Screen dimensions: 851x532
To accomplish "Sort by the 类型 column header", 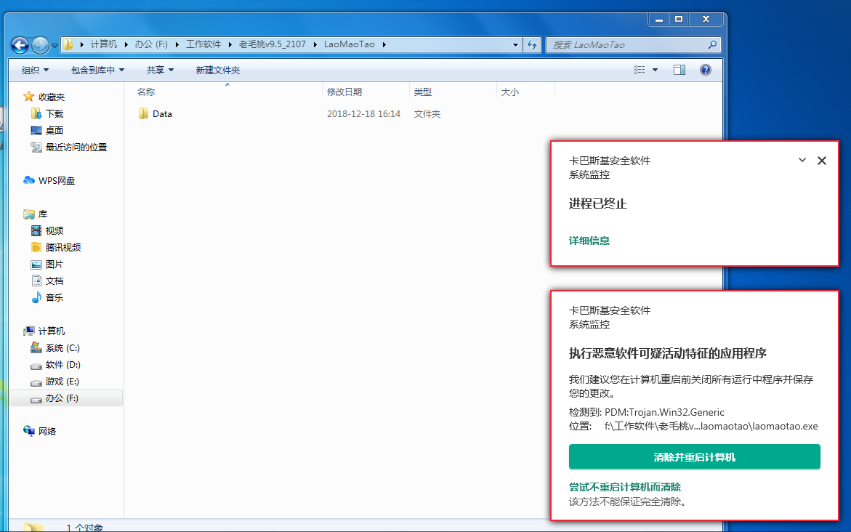I will point(423,92).
